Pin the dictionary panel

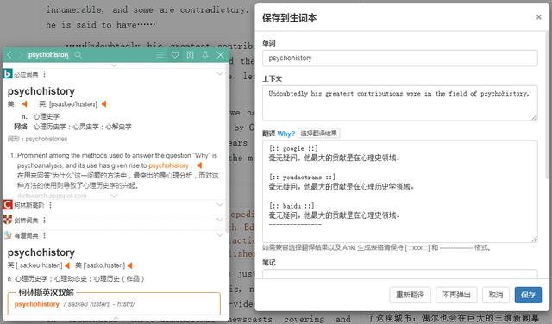pyautogui.click(x=205, y=55)
